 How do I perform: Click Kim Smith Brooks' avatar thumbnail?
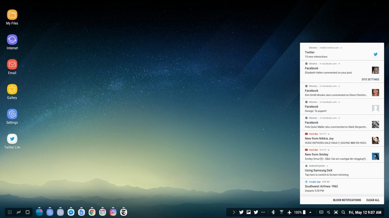(x=375, y=92)
